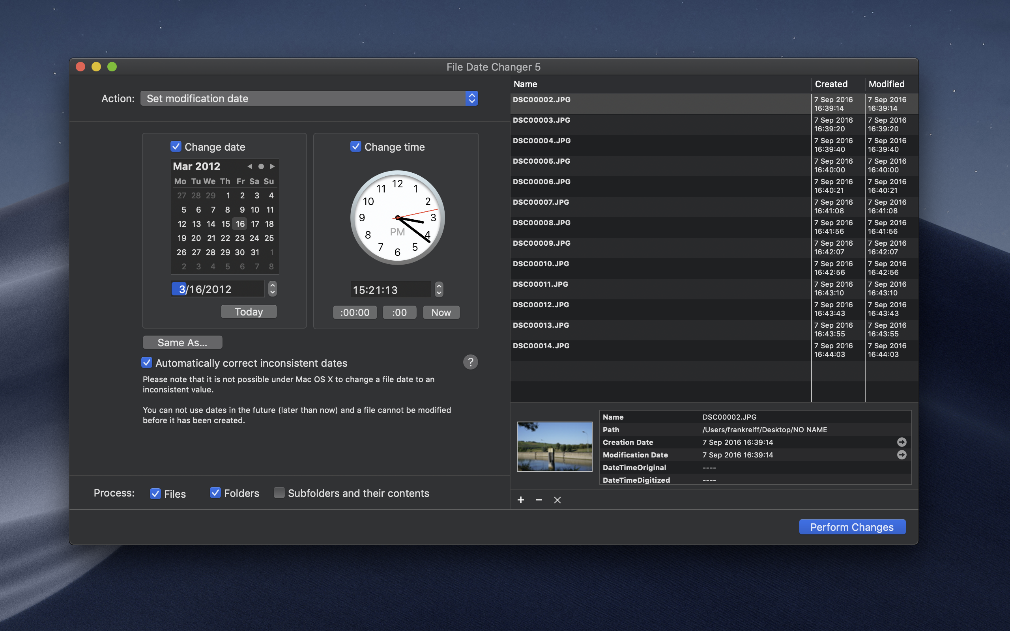Click the analog clock face
This screenshot has height=631, width=1010.
click(x=397, y=217)
